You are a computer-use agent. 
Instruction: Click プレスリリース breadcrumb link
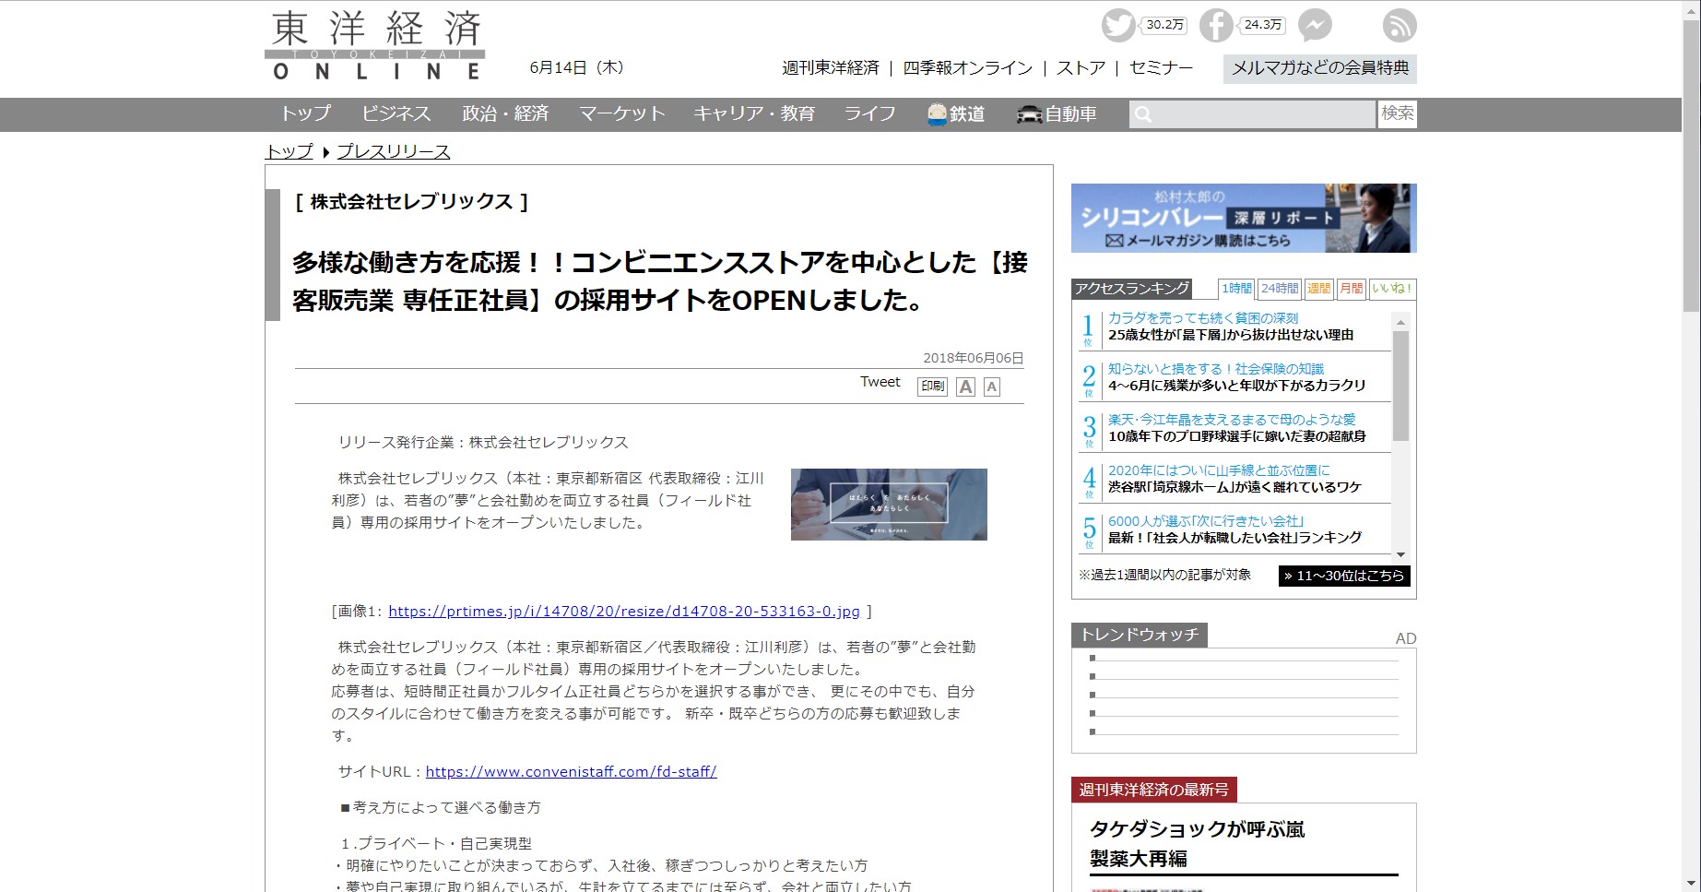tap(394, 151)
